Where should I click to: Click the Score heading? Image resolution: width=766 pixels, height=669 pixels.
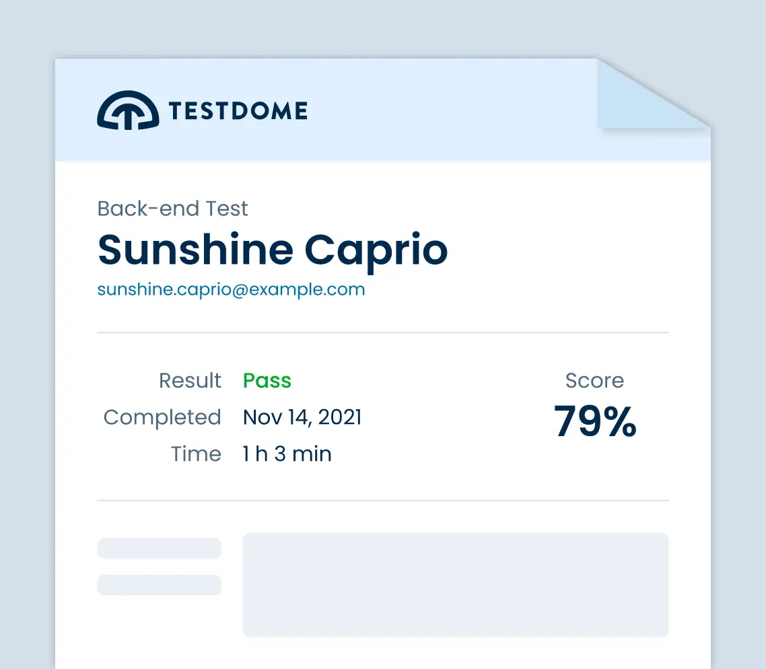coord(594,380)
